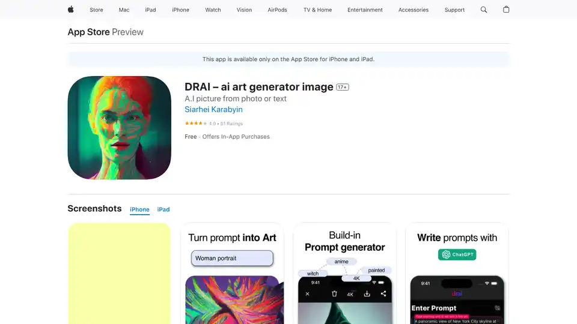
Task: Click the 4K icon in phone toolbar
Action: [350, 294]
